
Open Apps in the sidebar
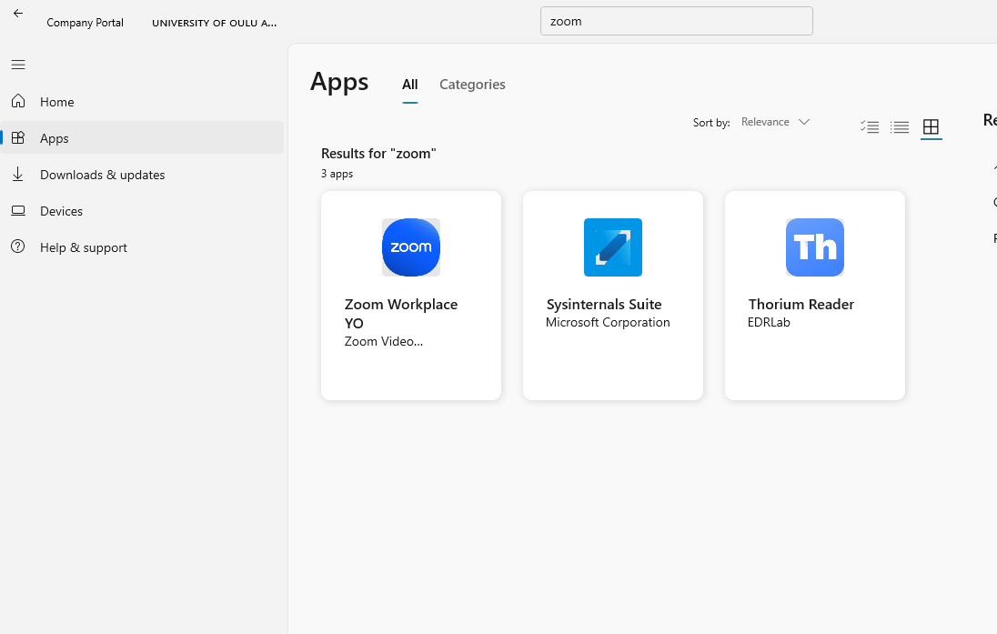point(143,138)
